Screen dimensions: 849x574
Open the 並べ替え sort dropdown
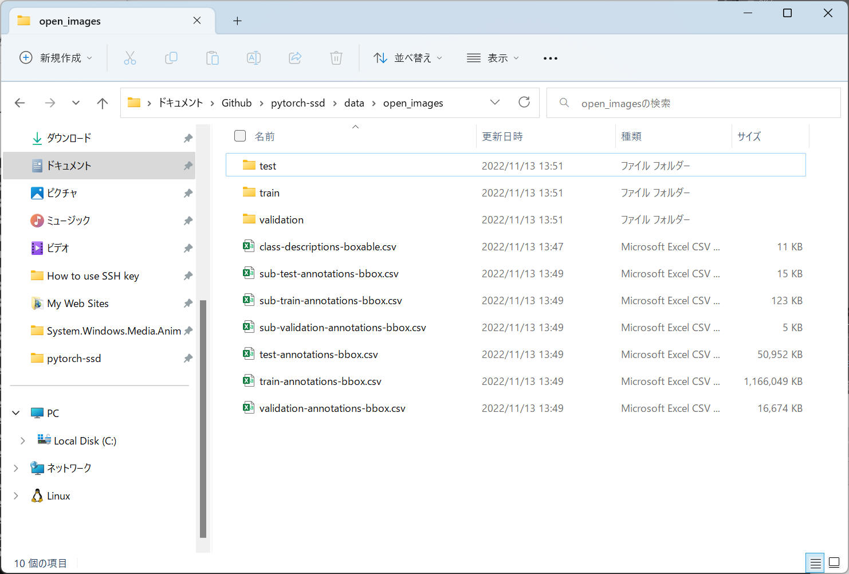(408, 58)
